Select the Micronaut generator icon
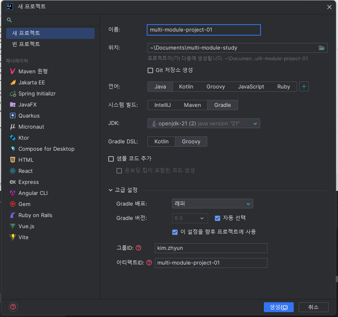This screenshot has width=338, height=317. pyautogui.click(x=13, y=127)
